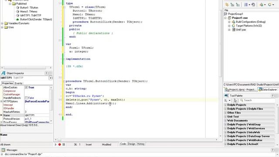Open the Data Explorer tab

268,89
